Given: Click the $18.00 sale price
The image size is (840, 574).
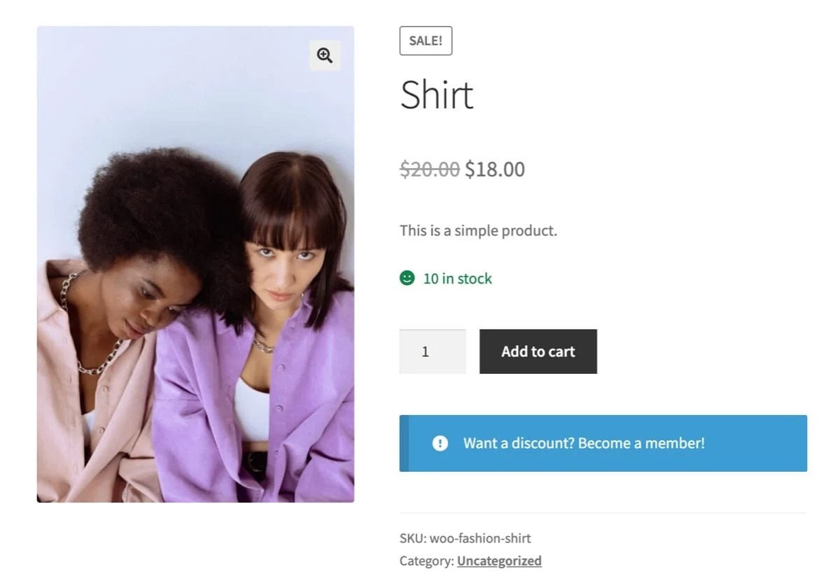Looking at the screenshot, I should (x=495, y=169).
